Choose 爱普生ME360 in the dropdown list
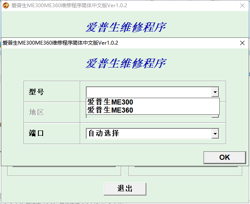The width and height of the screenshot is (250, 204). coord(153,110)
